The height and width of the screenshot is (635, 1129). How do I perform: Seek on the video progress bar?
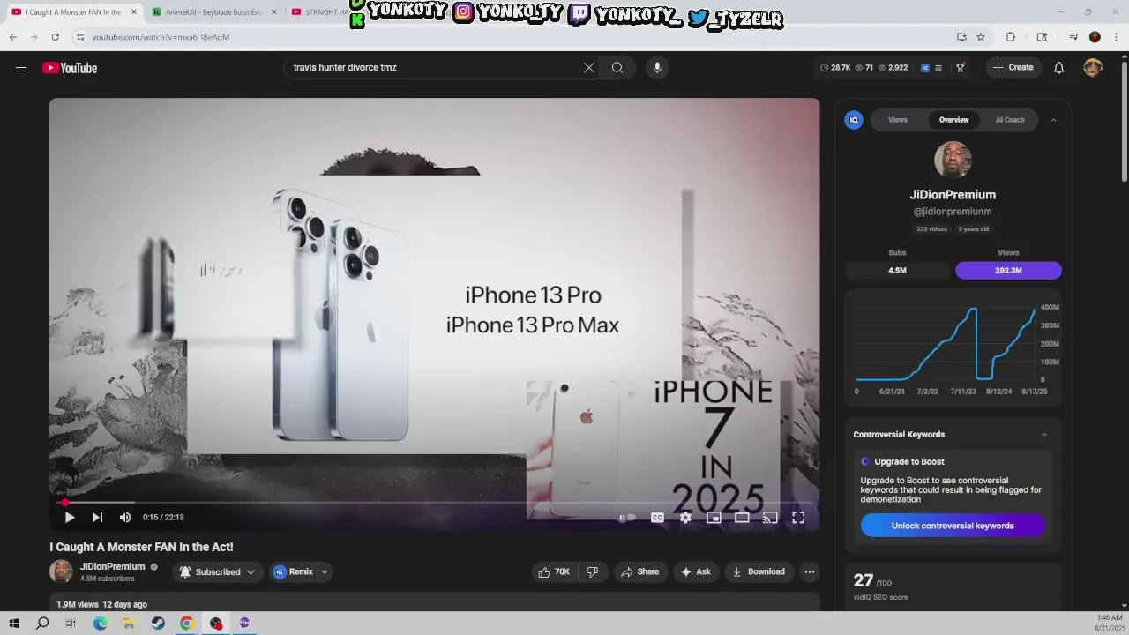click(434, 503)
